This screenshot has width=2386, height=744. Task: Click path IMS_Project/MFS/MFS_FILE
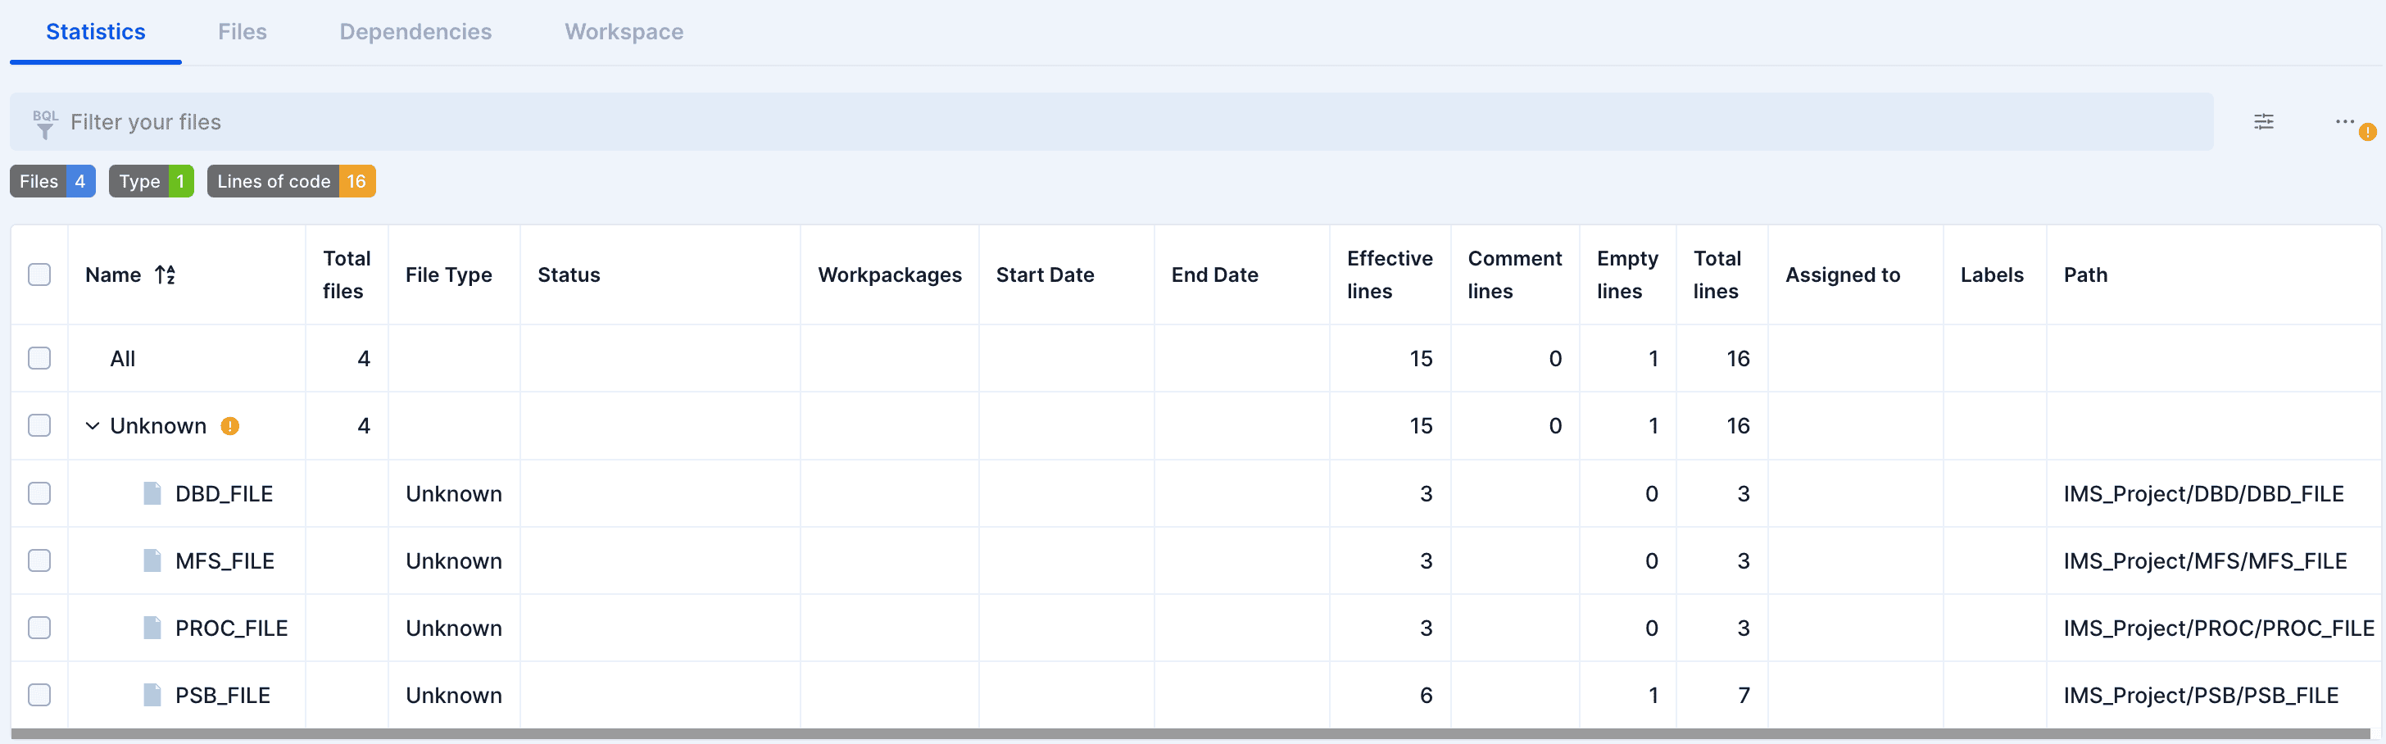coord(2206,560)
